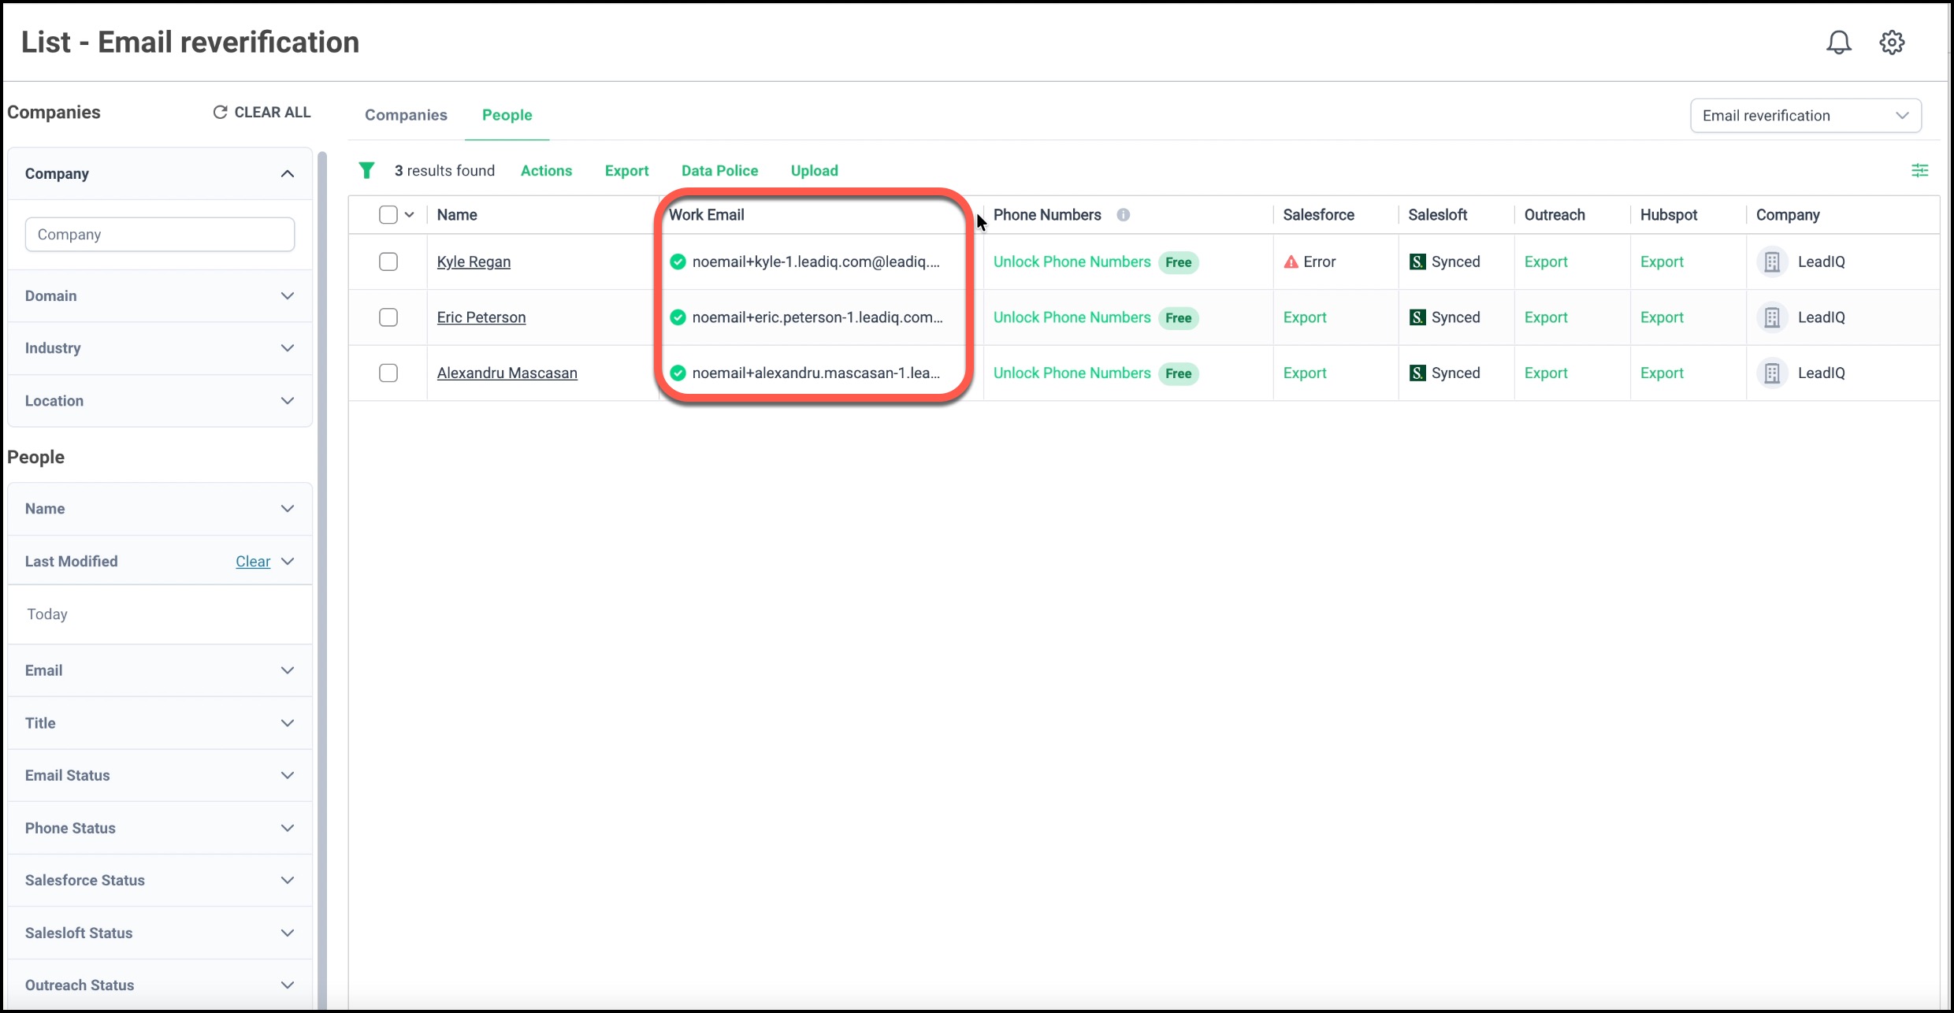Open Alexandru Mascasan's profile link
1954x1013 pixels.
click(507, 373)
